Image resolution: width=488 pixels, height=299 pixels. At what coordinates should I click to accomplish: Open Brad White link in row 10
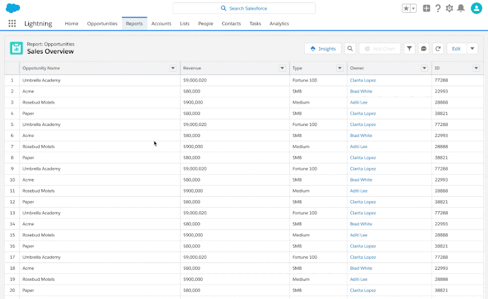(x=361, y=180)
